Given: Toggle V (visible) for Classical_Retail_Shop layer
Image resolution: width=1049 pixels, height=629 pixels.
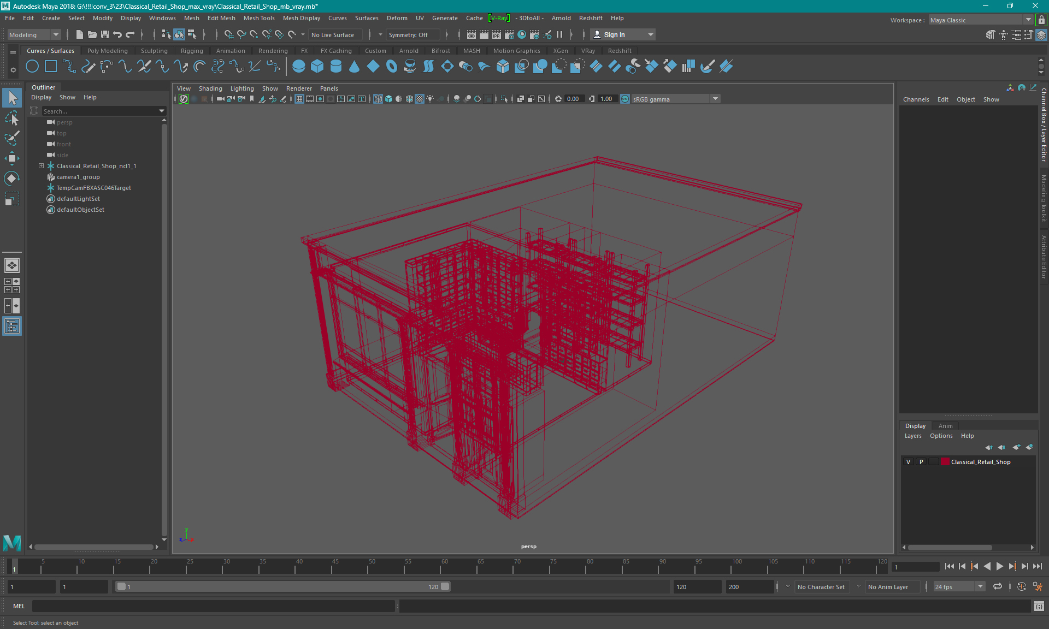Looking at the screenshot, I should click(x=909, y=461).
